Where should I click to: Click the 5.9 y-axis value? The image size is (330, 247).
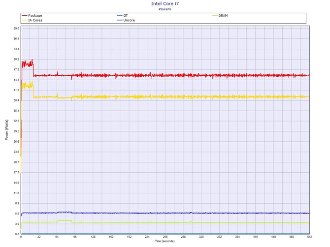coord(17,214)
